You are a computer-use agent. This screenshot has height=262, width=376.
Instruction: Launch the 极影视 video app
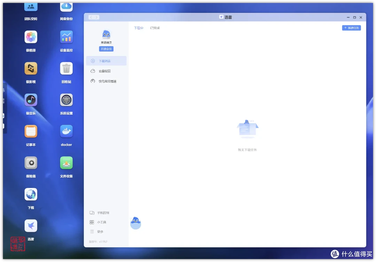[x=31, y=69]
